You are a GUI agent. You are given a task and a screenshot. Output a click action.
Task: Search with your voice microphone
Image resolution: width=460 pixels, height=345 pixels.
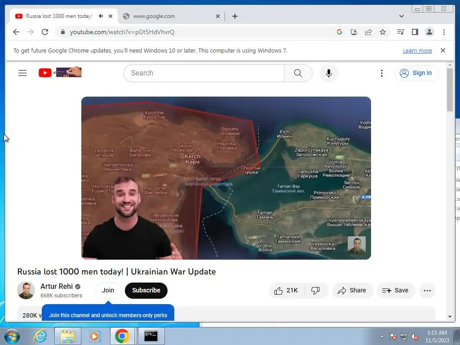point(328,73)
